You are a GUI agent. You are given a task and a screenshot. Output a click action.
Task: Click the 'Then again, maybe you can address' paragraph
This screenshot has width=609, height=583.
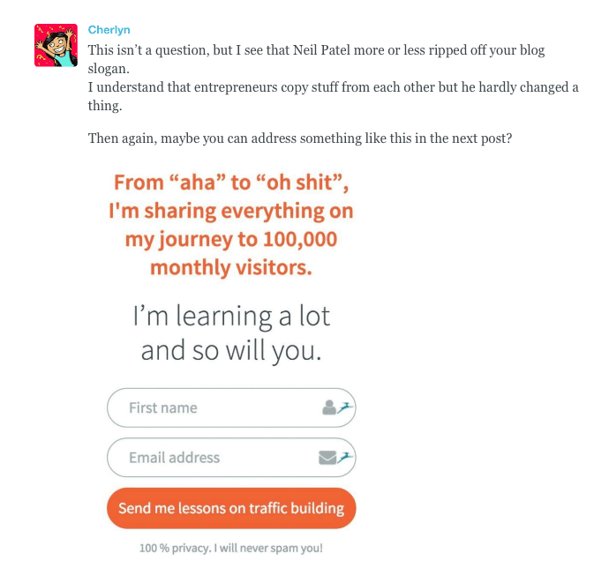(300, 138)
